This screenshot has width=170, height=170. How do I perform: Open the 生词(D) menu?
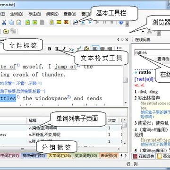[17, 14]
